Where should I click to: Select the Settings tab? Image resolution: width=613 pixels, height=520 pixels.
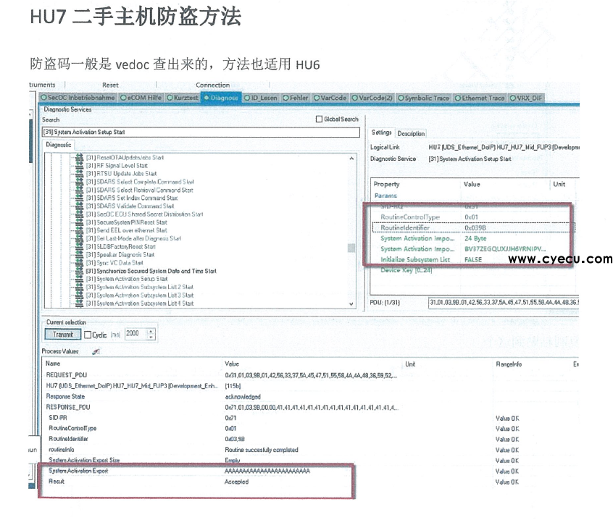(x=382, y=133)
